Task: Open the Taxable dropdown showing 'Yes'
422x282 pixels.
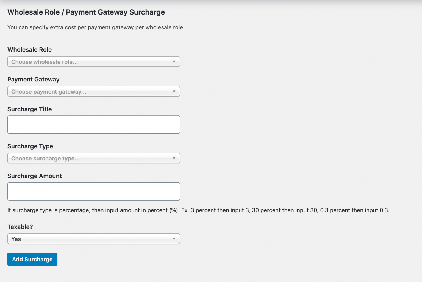Action: (93, 239)
